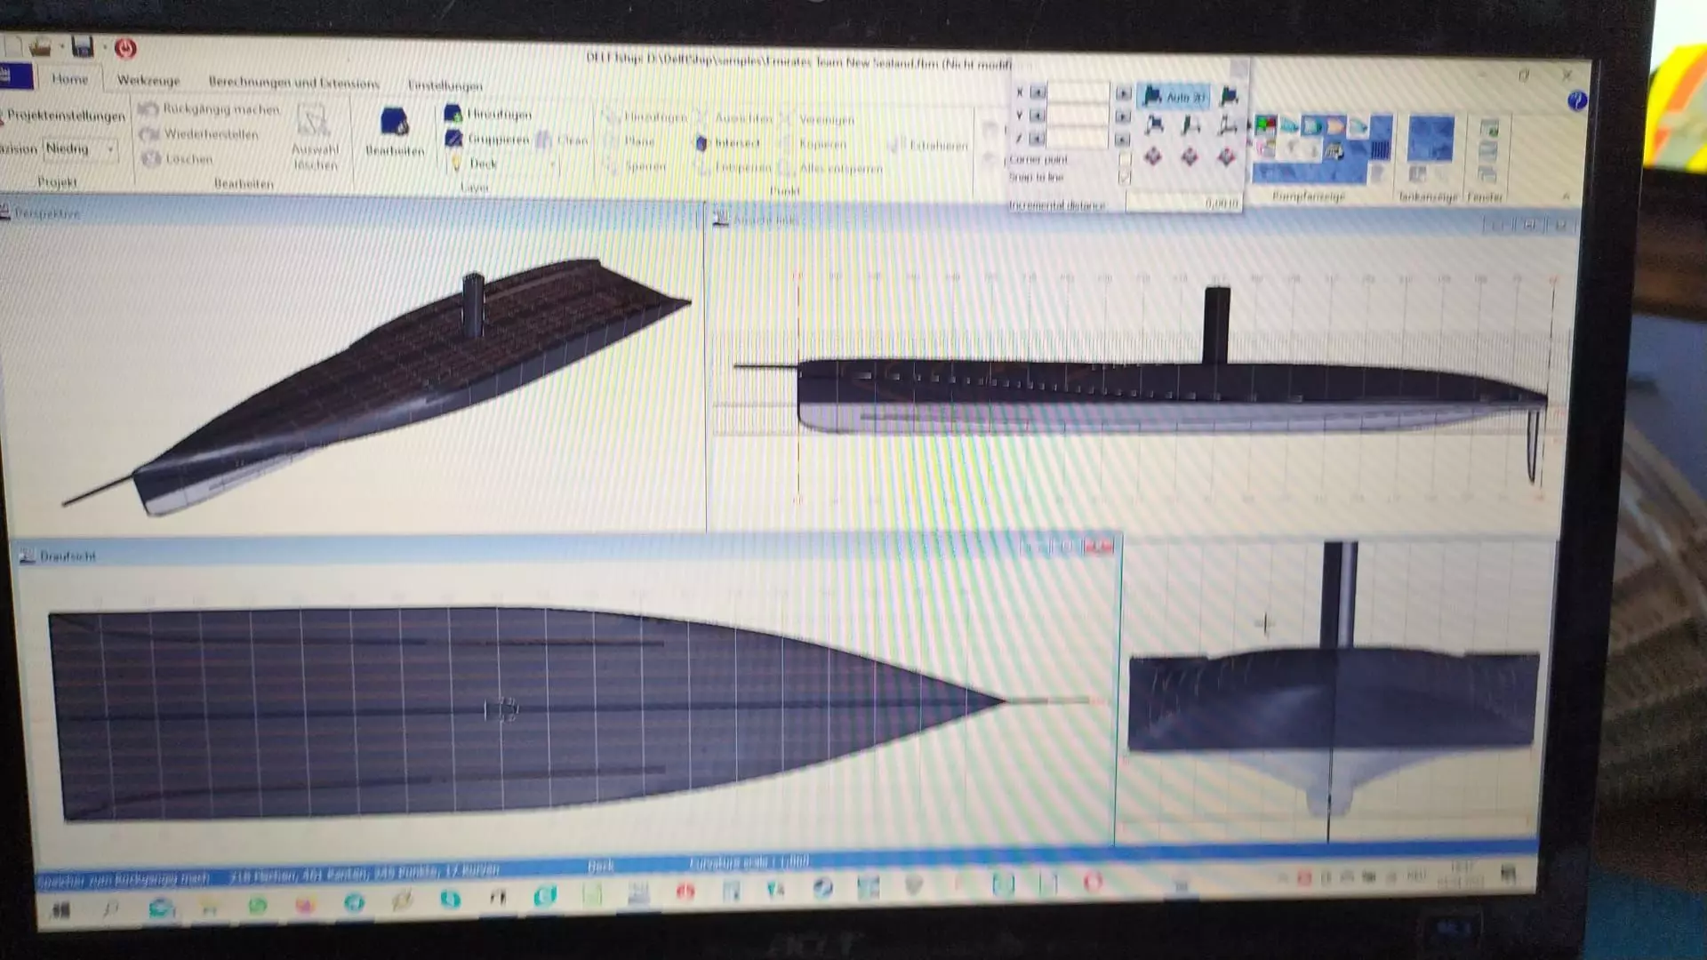Expand the arrow next to the save icon

coord(105,47)
